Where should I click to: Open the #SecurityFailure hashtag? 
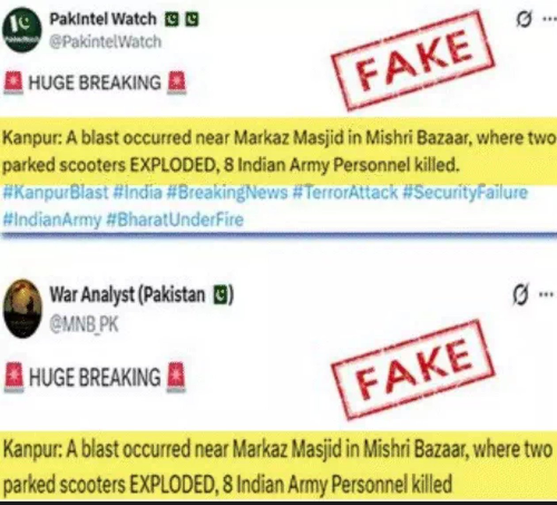[x=465, y=192]
